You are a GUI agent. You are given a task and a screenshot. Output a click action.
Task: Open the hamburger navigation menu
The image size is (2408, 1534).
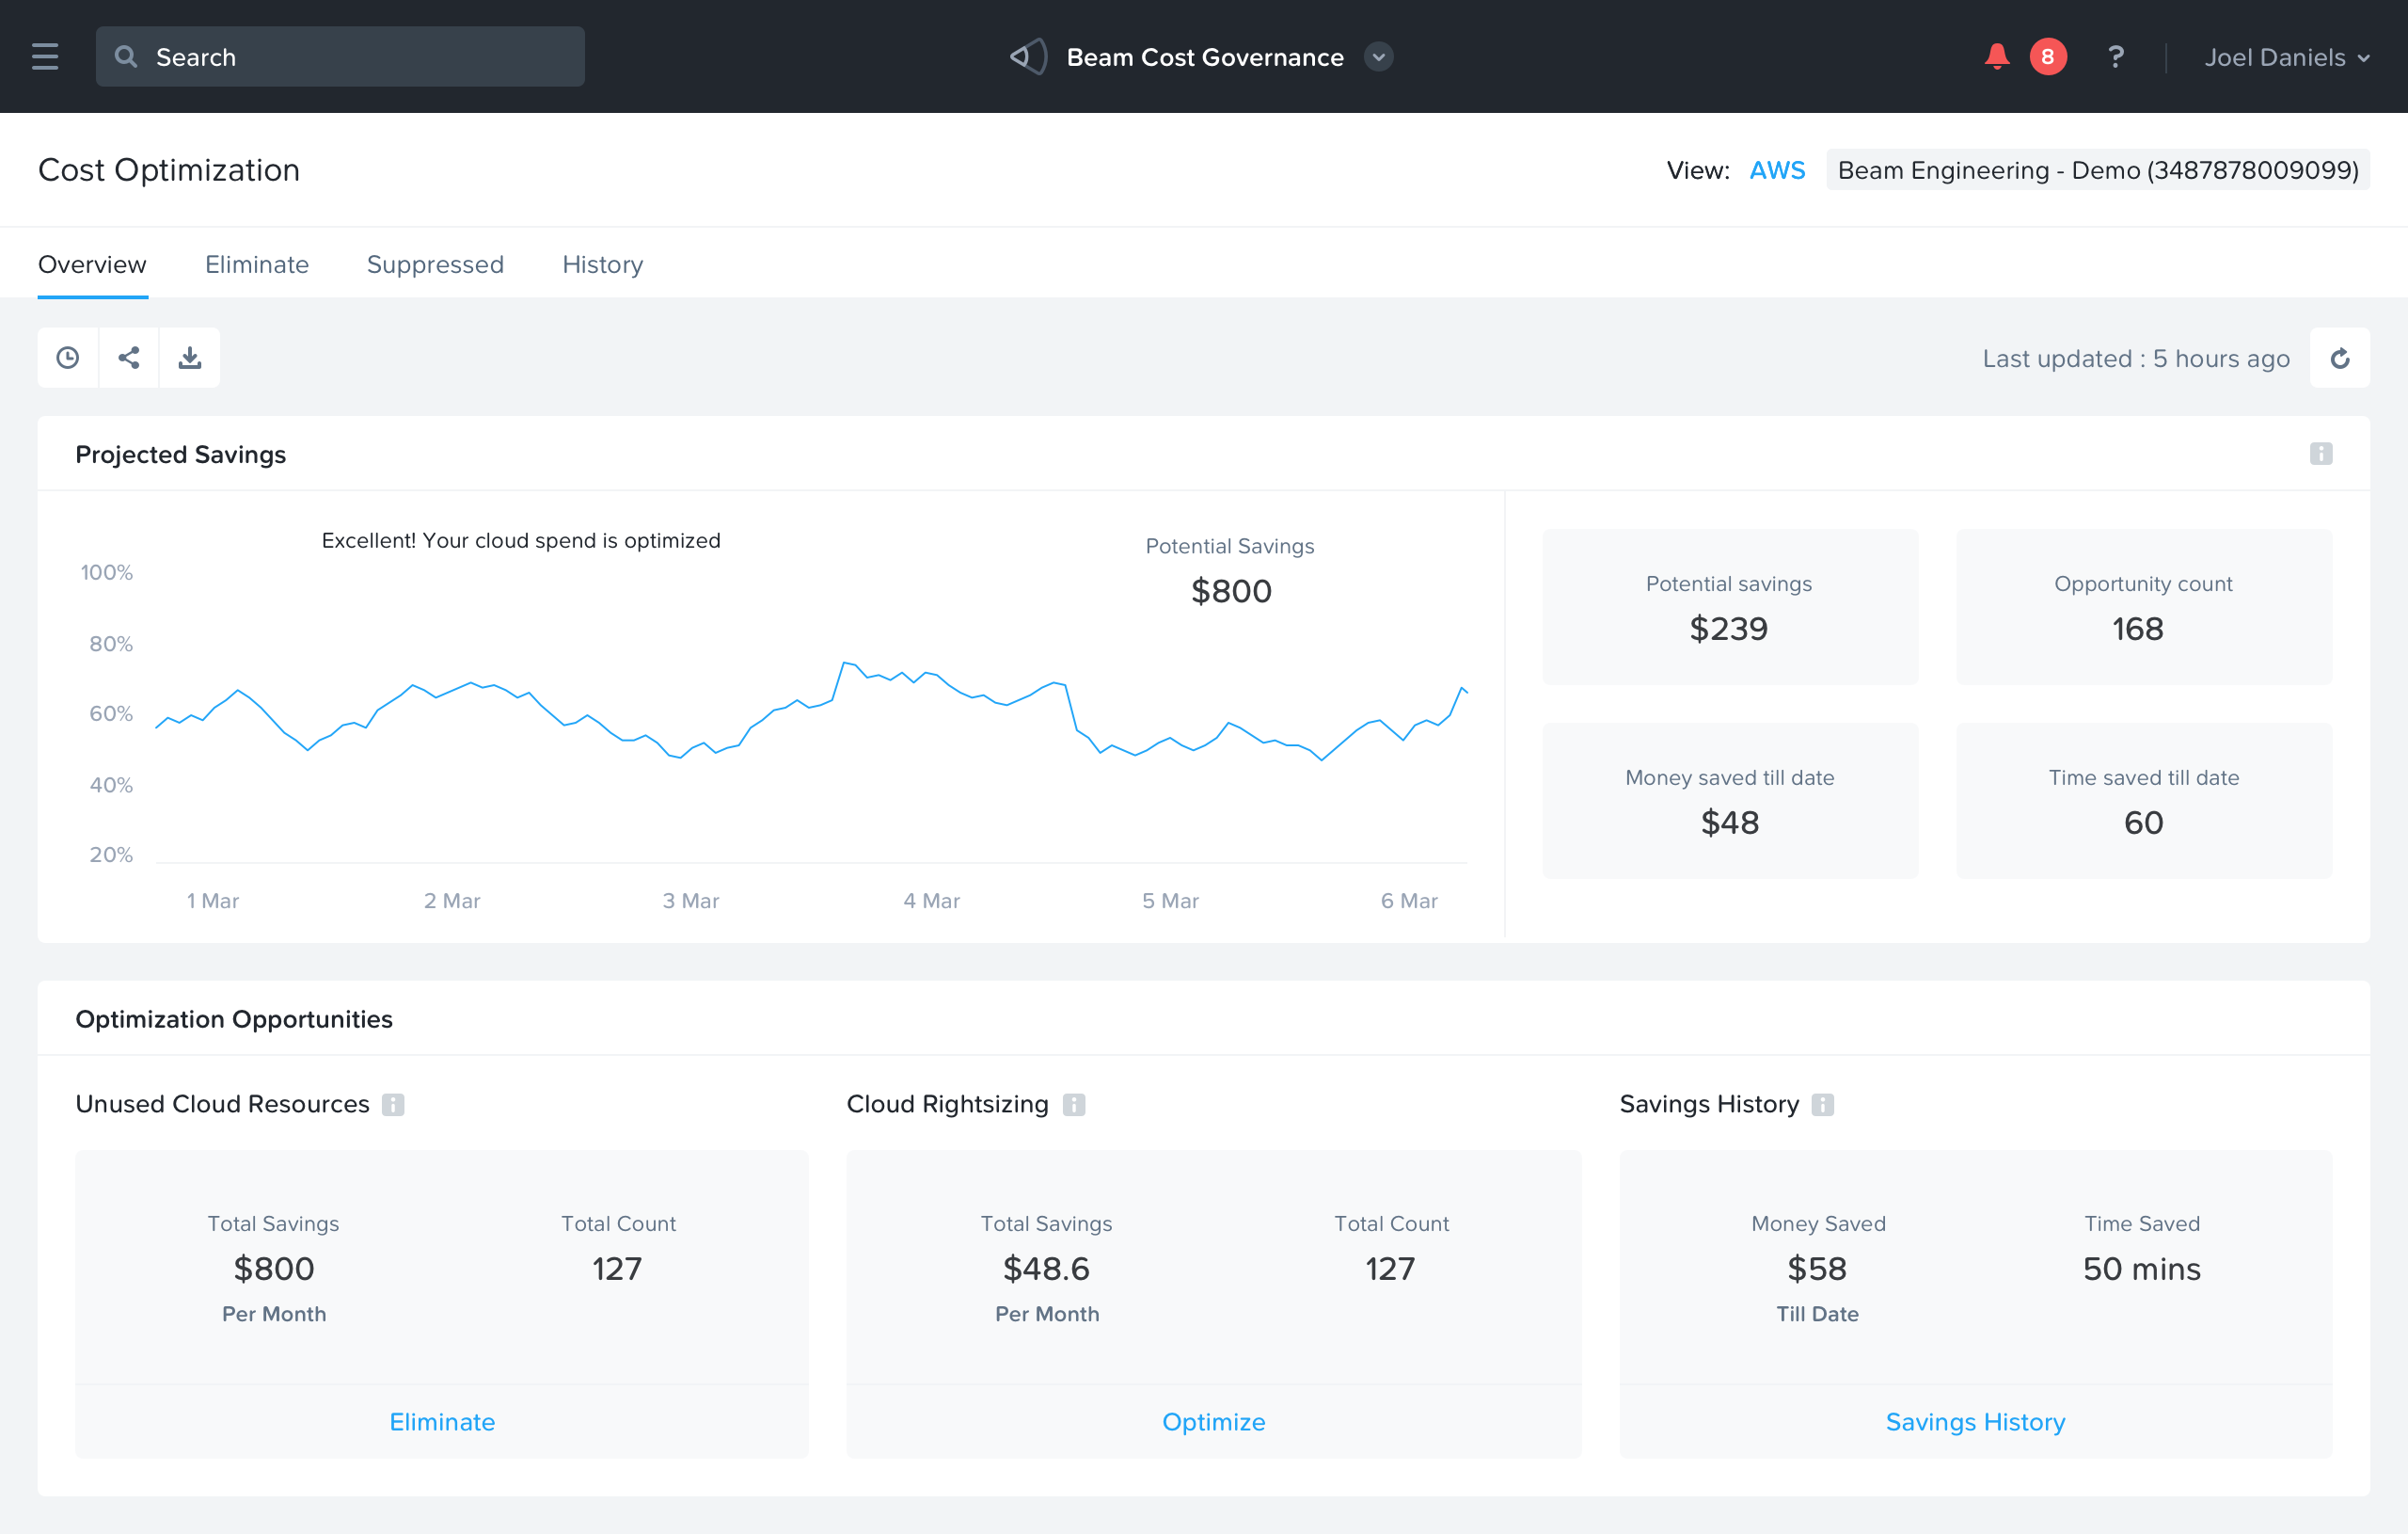[45, 57]
